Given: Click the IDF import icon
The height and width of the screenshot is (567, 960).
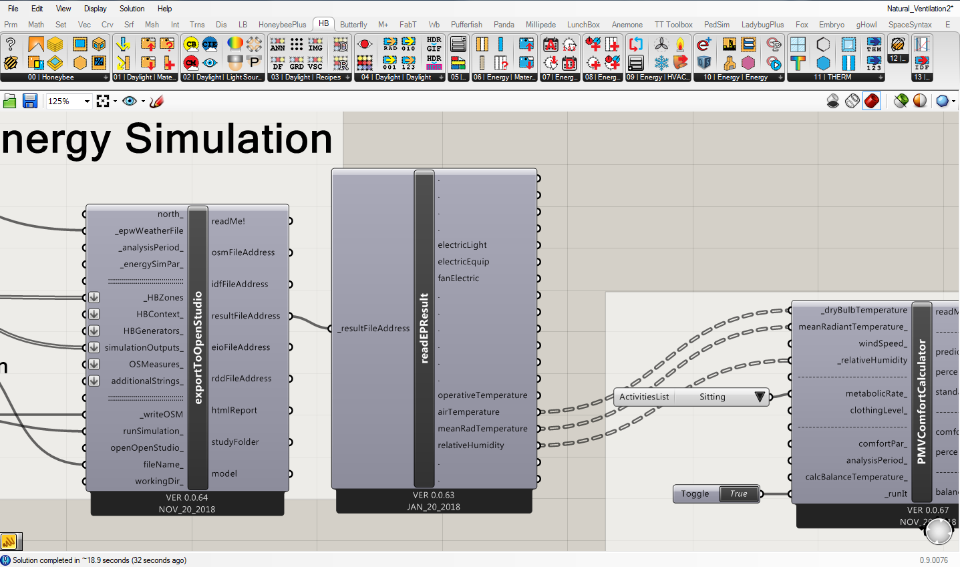Looking at the screenshot, I should [x=922, y=63].
